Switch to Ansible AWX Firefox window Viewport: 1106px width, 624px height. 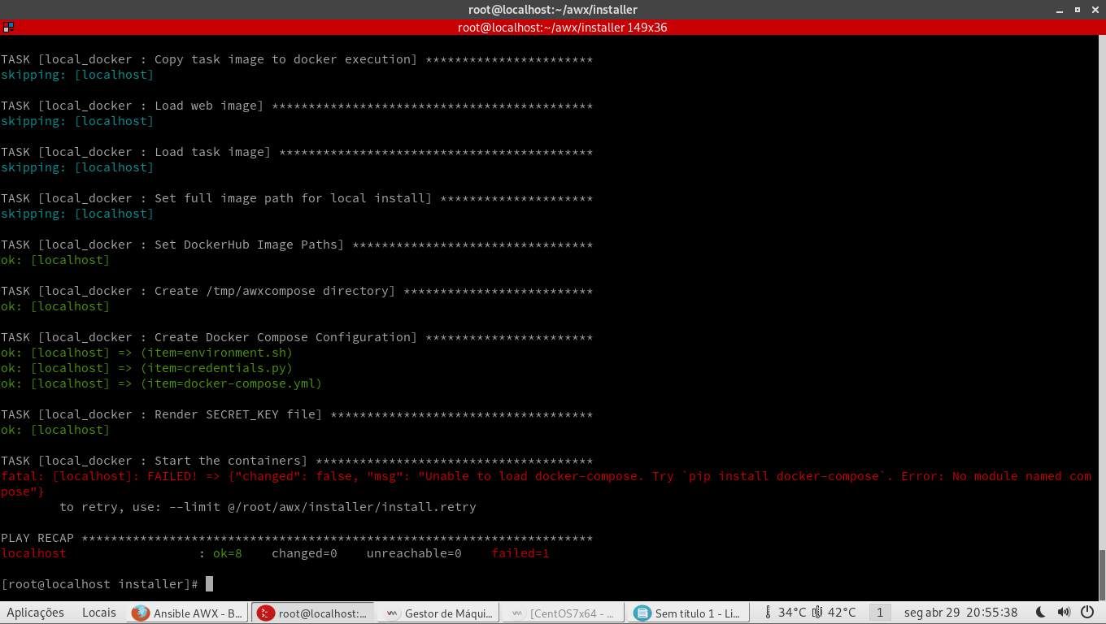pos(189,613)
